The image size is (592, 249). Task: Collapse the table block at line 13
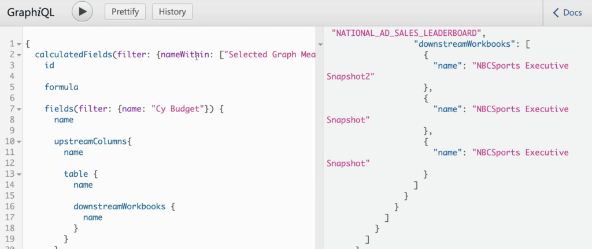tap(19, 174)
